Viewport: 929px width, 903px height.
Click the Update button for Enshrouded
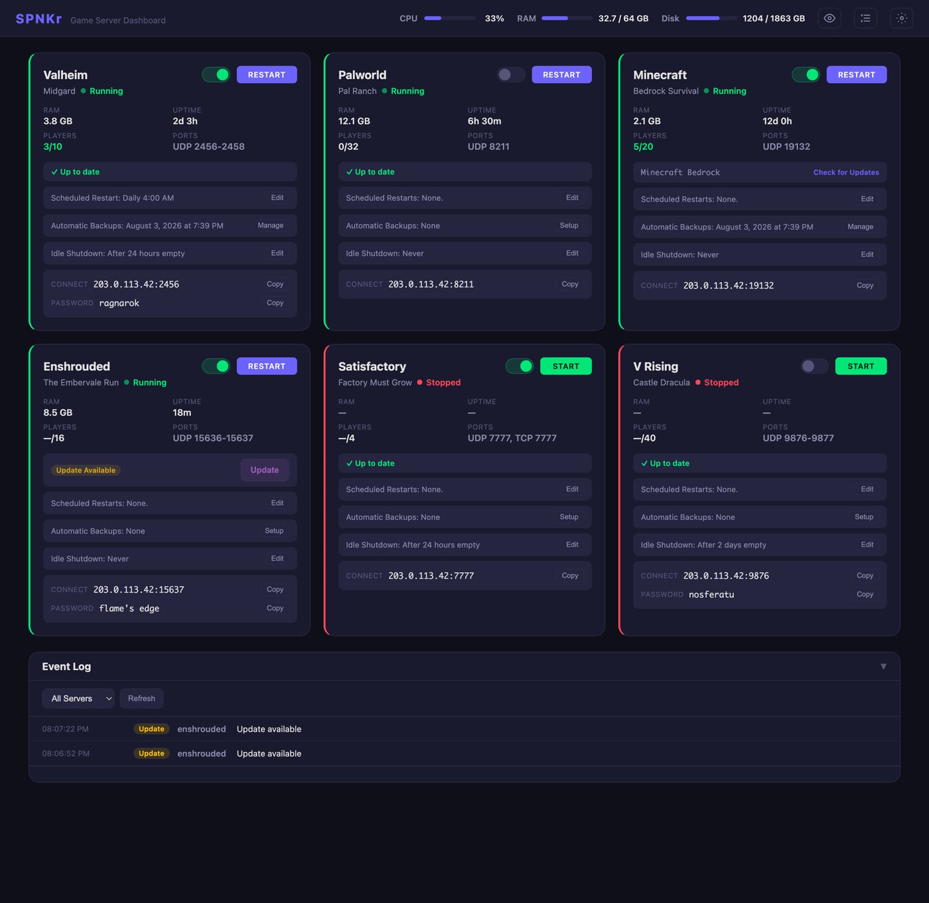265,470
